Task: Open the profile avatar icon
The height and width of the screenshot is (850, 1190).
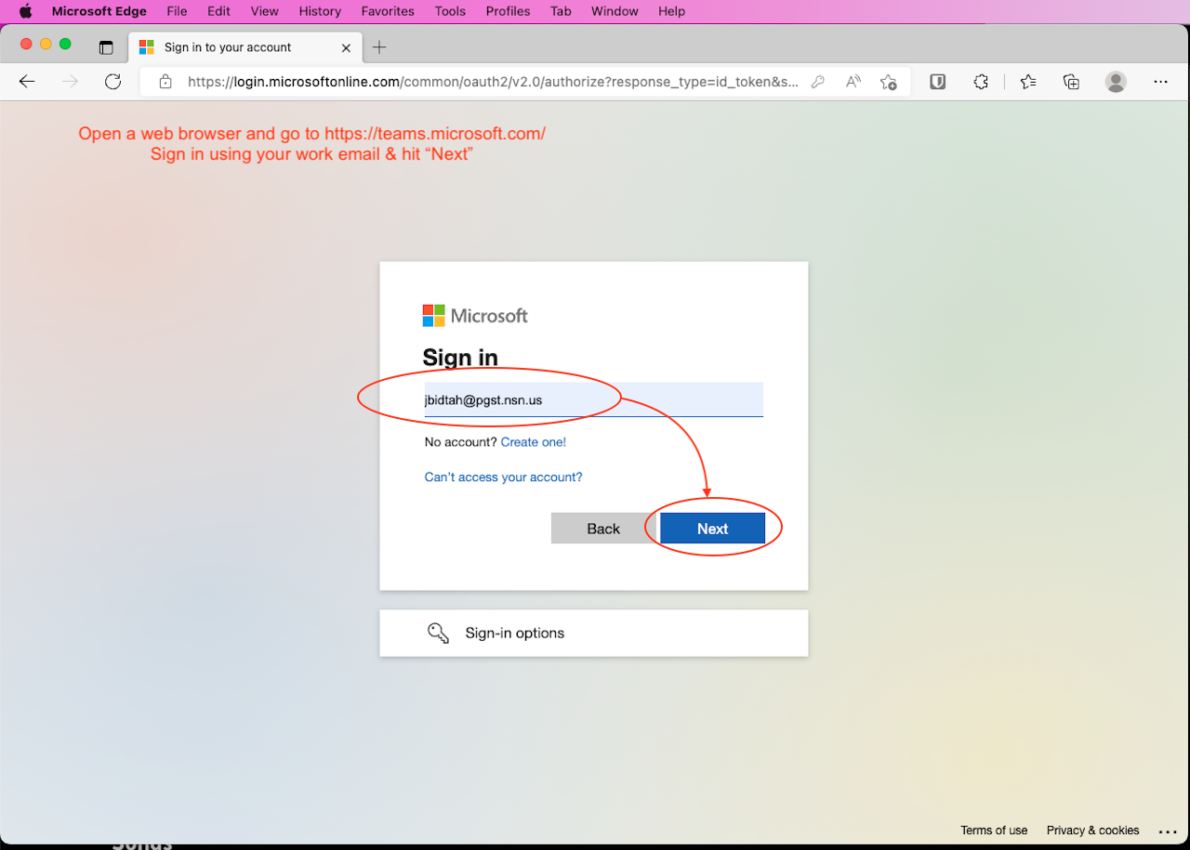Action: pyautogui.click(x=1116, y=82)
